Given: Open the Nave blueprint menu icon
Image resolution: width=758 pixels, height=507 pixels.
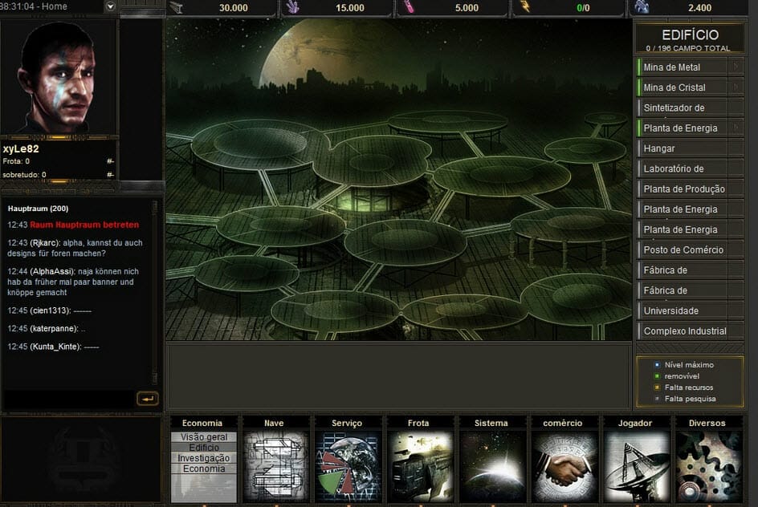Looking at the screenshot, I should (275, 467).
